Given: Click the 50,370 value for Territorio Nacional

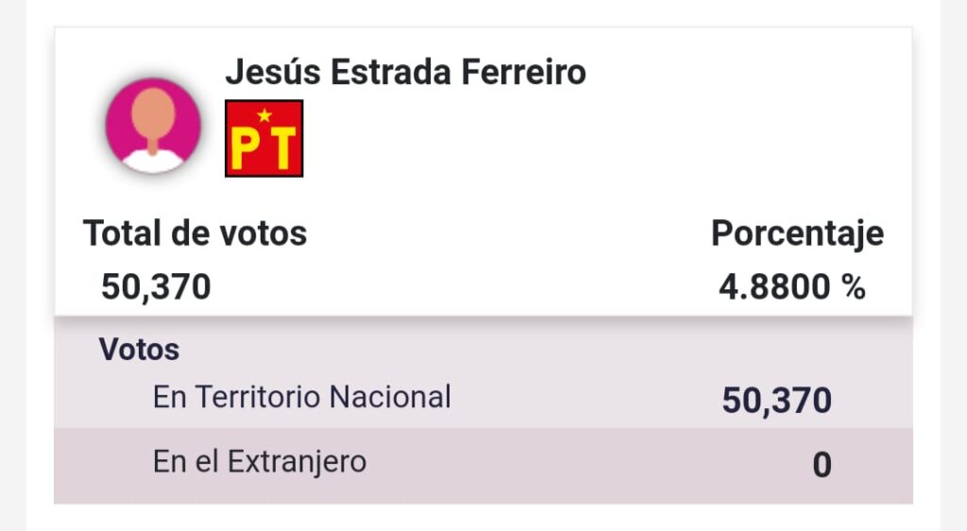Looking at the screenshot, I should [777, 401].
